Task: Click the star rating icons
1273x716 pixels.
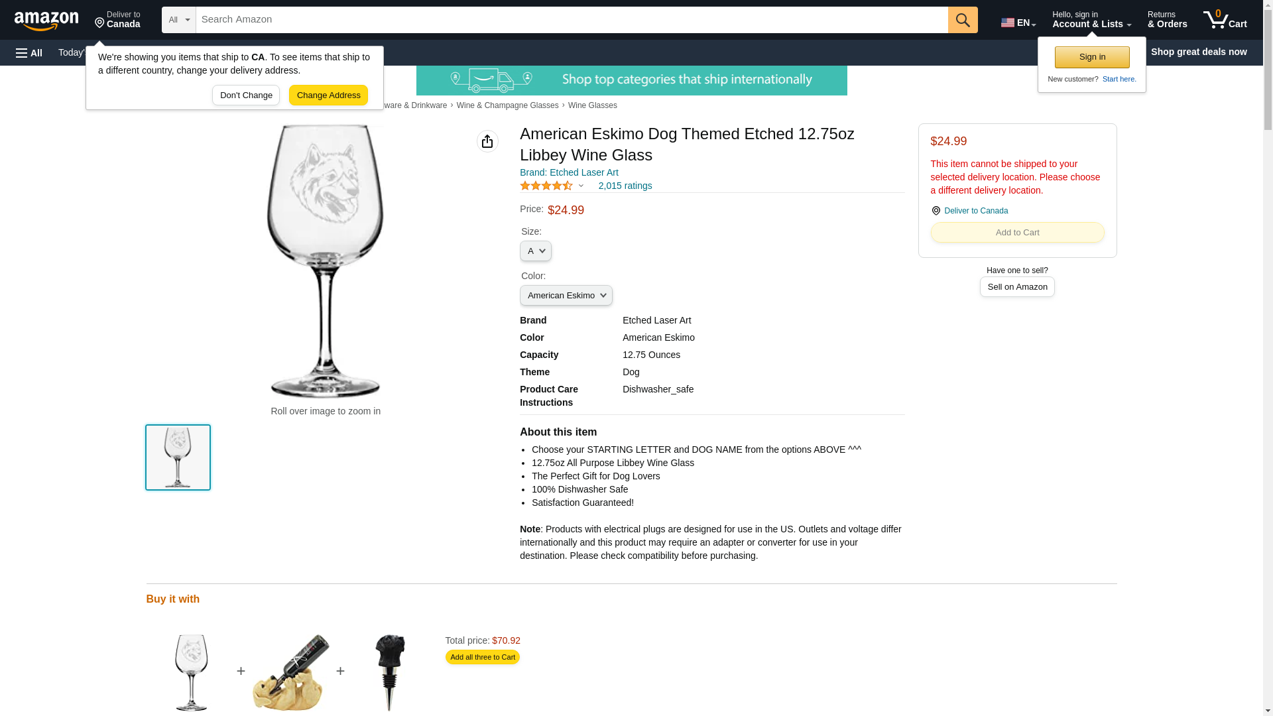Action: click(546, 186)
